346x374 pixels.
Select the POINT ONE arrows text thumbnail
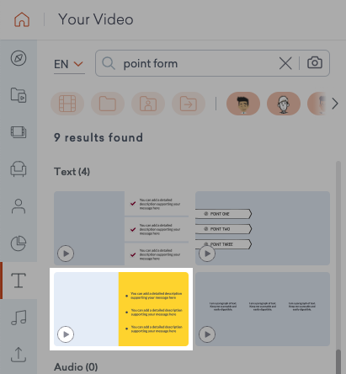coord(263,228)
